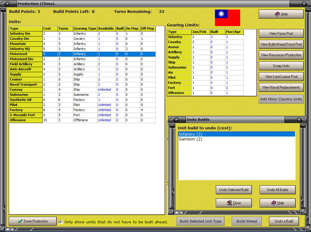Click the Mar/Apr column header
The width and height of the screenshot is (311, 232).
pos(234,32)
